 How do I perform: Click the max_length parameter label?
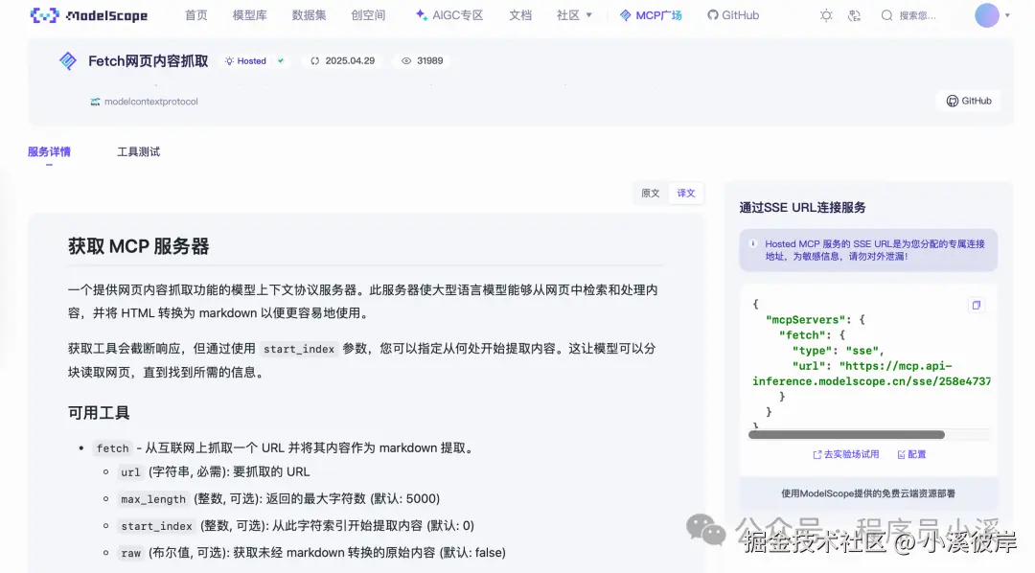pyautogui.click(x=153, y=499)
